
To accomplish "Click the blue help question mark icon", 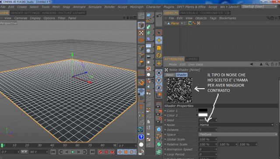I will pos(141,137).
